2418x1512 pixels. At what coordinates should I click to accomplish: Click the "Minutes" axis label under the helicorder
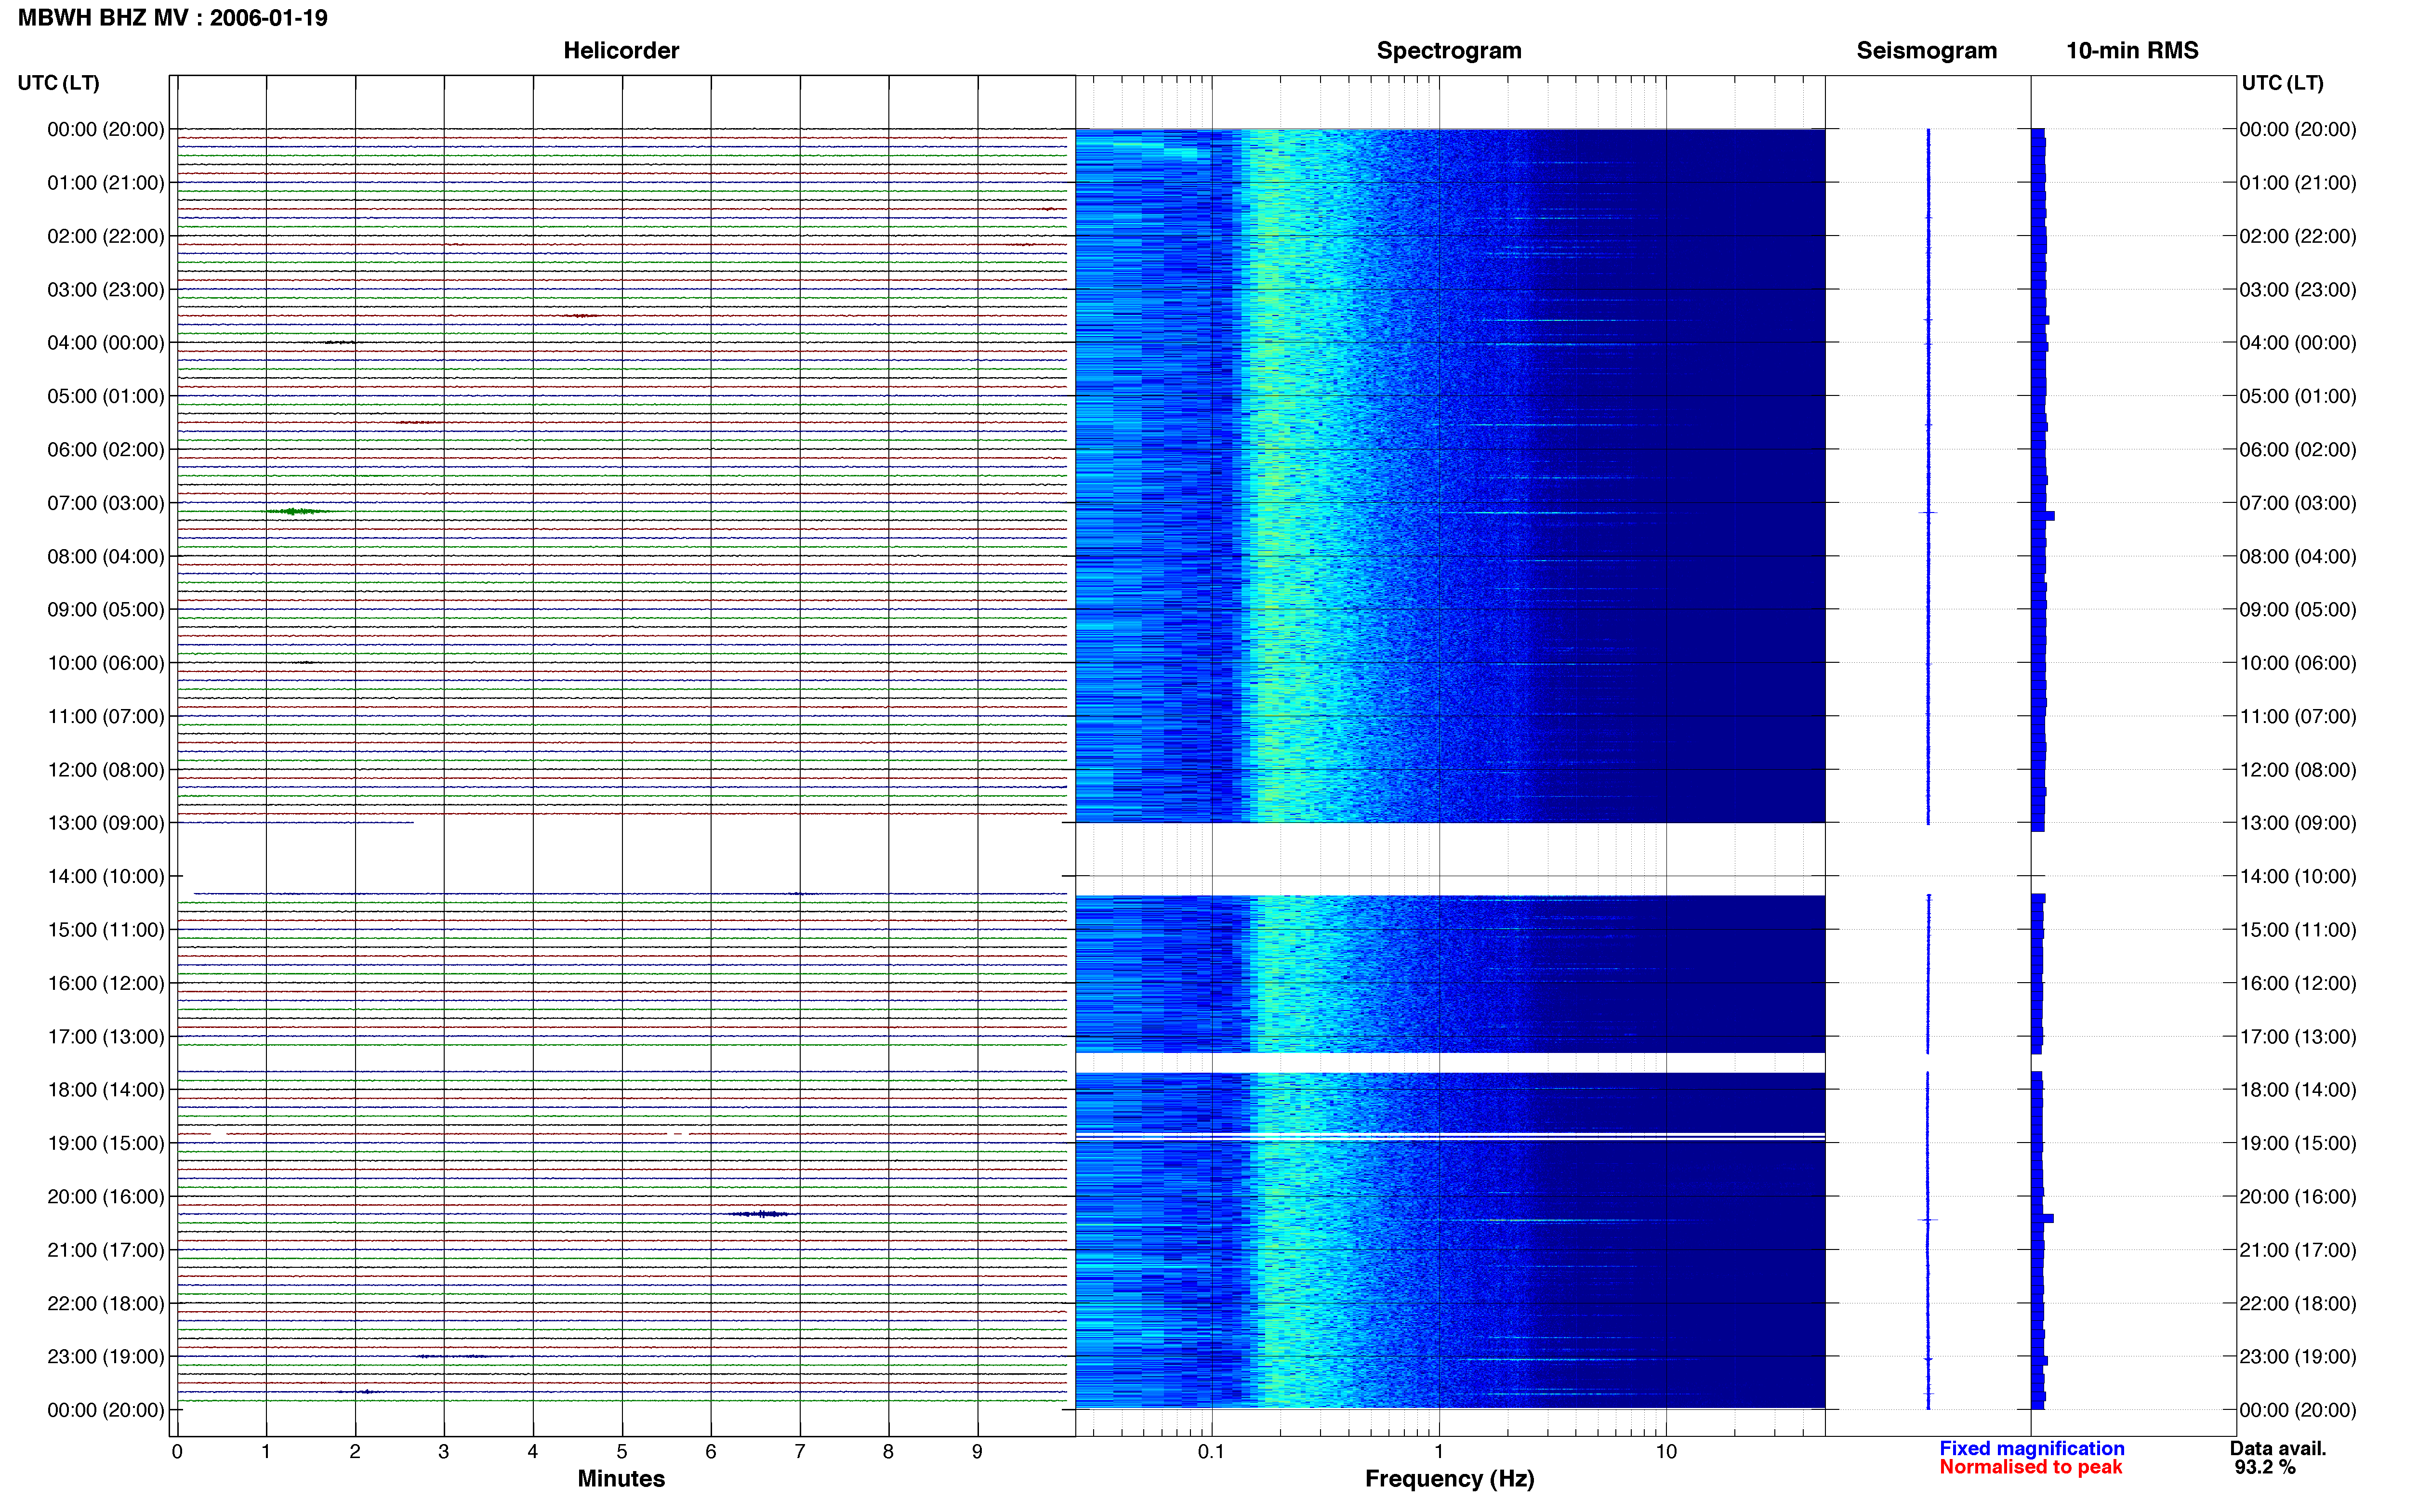[621, 1479]
